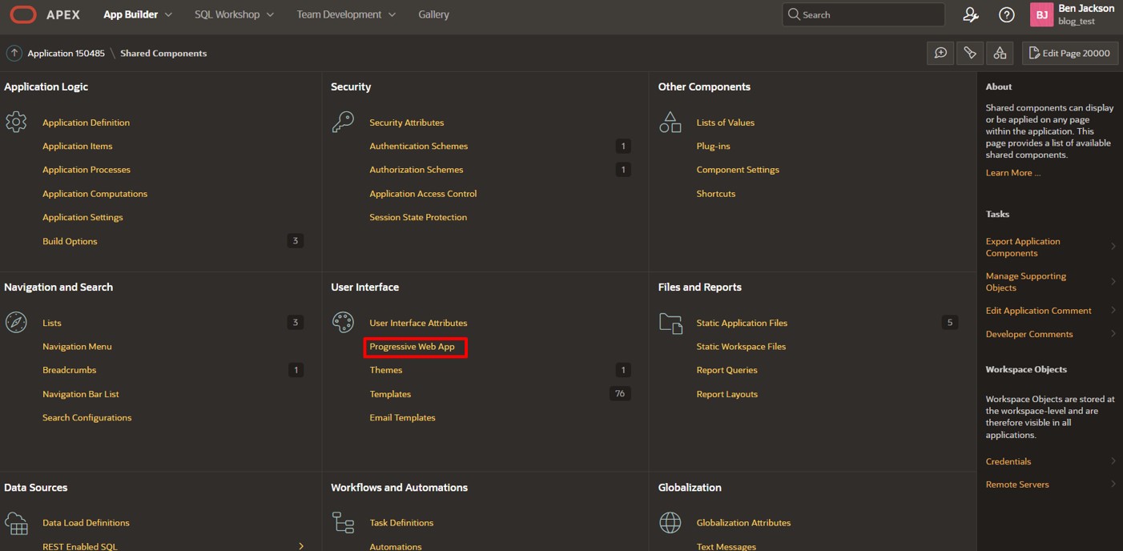This screenshot has height=551, width=1123.
Task: Click the Navigation and Search compass icon
Action: coord(16,323)
